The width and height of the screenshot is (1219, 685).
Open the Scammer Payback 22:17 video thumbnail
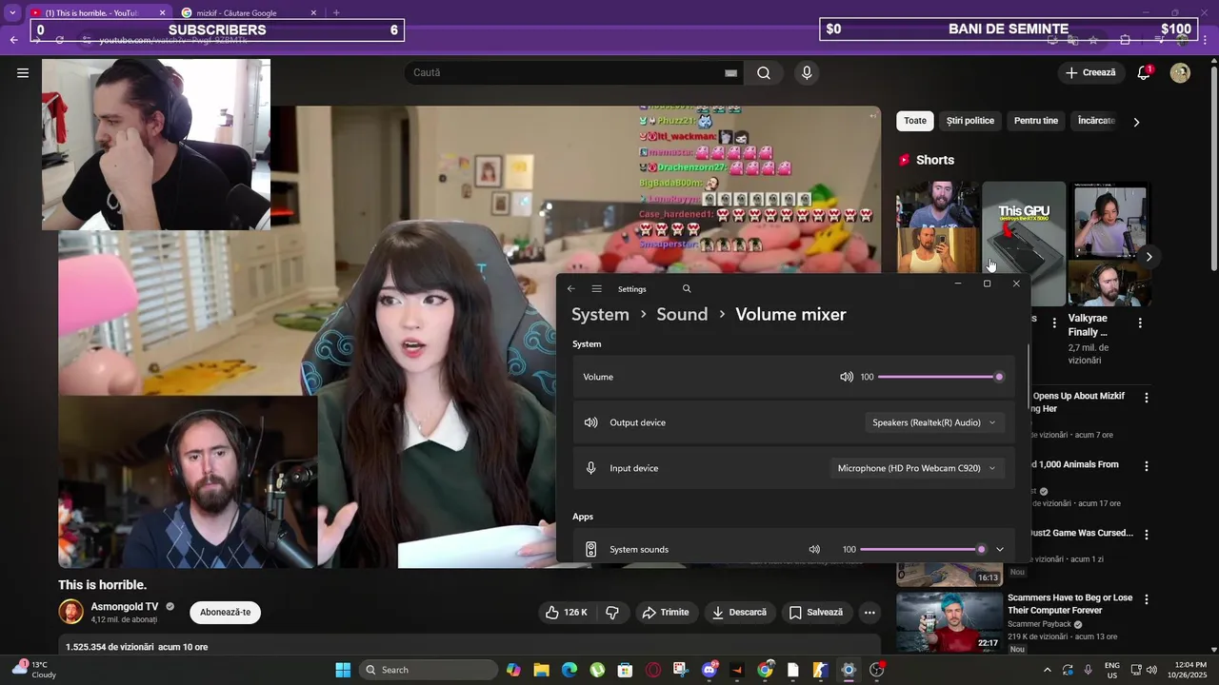point(949,622)
